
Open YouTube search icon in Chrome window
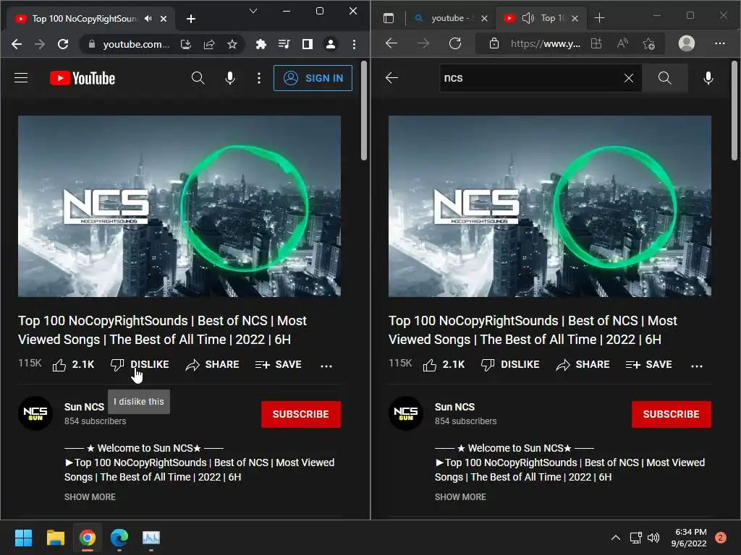[x=198, y=78]
